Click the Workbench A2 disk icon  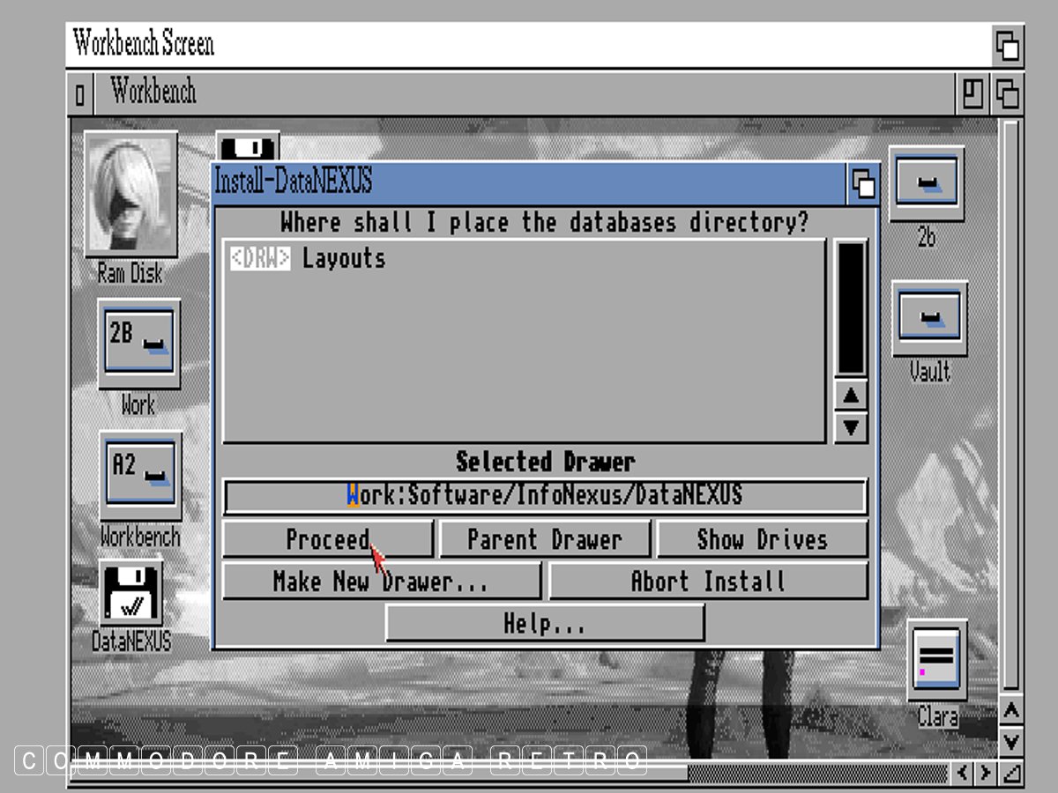point(140,475)
